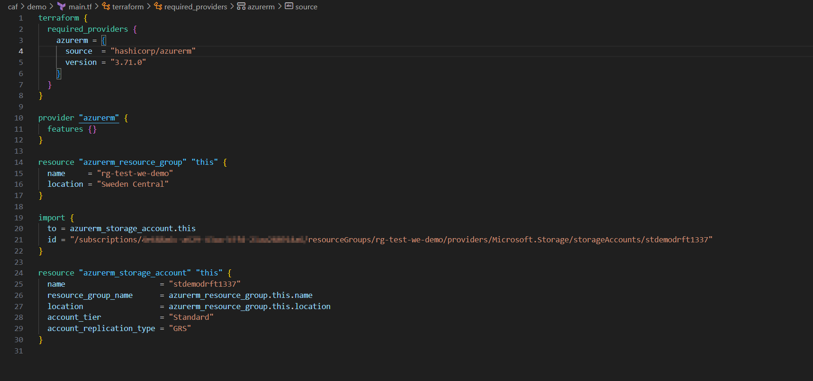Image resolution: width=813 pixels, height=381 pixels.
Task: Click the id attribute in the import block
Action: tap(52, 240)
